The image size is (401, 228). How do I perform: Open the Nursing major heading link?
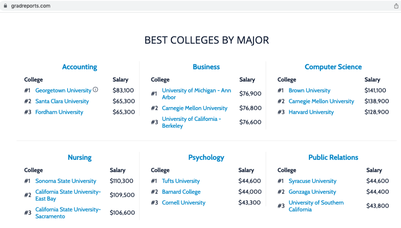[79, 158]
